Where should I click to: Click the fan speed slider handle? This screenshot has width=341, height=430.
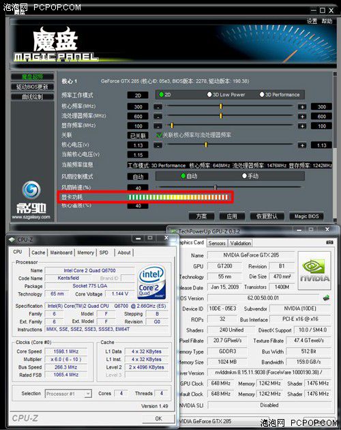[x=216, y=187]
